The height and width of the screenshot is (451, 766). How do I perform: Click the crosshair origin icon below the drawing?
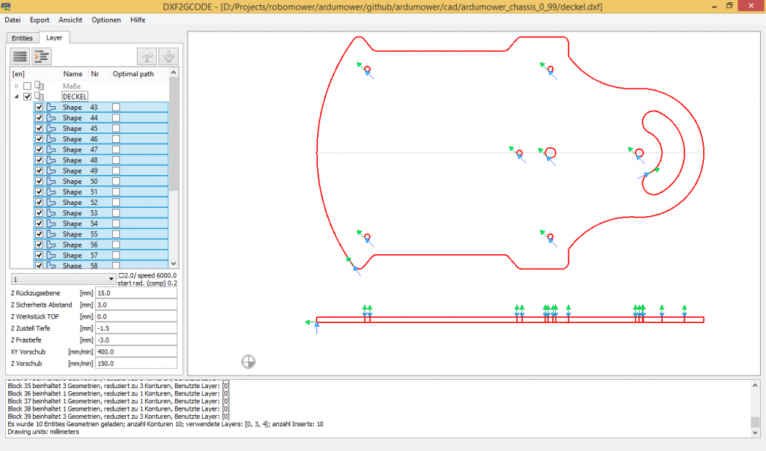pyautogui.click(x=248, y=361)
